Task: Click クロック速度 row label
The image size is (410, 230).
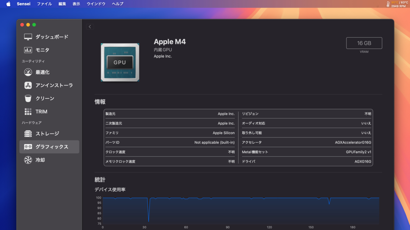Action: (116, 152)
